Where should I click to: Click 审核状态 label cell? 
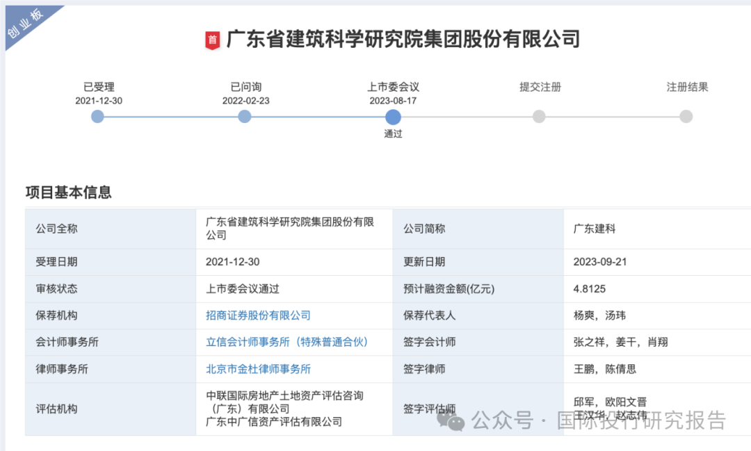111,289
